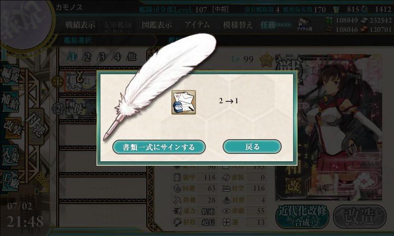Viewport: 394px width, 236px height.
Task: Click the marriage documents item icon
Action: point(184,102)
